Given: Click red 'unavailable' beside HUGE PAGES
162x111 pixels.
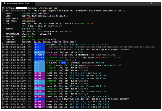Looking at the screenshot, I should 28,18.
